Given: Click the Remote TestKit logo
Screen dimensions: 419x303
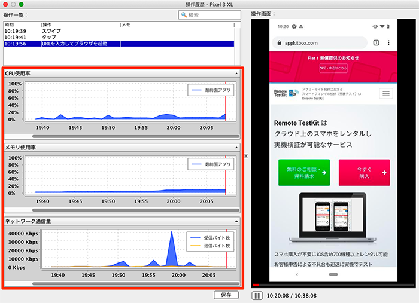Looking at the screenshot, I should 287,93.
